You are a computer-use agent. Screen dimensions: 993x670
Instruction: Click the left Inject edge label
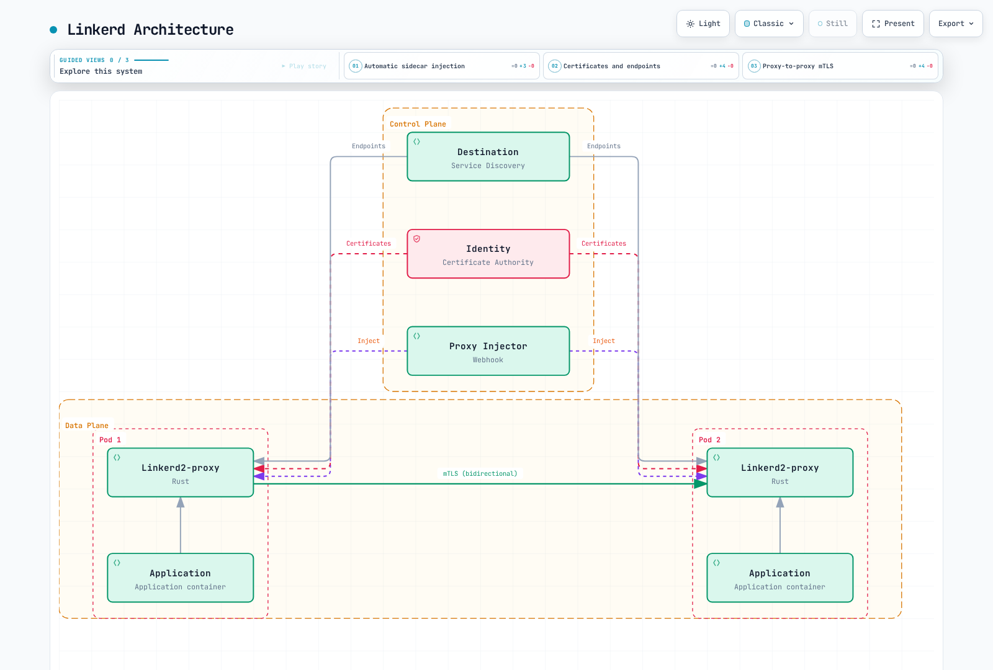click(x=369, y=341)
